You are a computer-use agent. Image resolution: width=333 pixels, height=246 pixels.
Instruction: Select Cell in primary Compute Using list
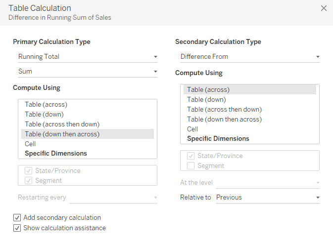coord(30,144)
